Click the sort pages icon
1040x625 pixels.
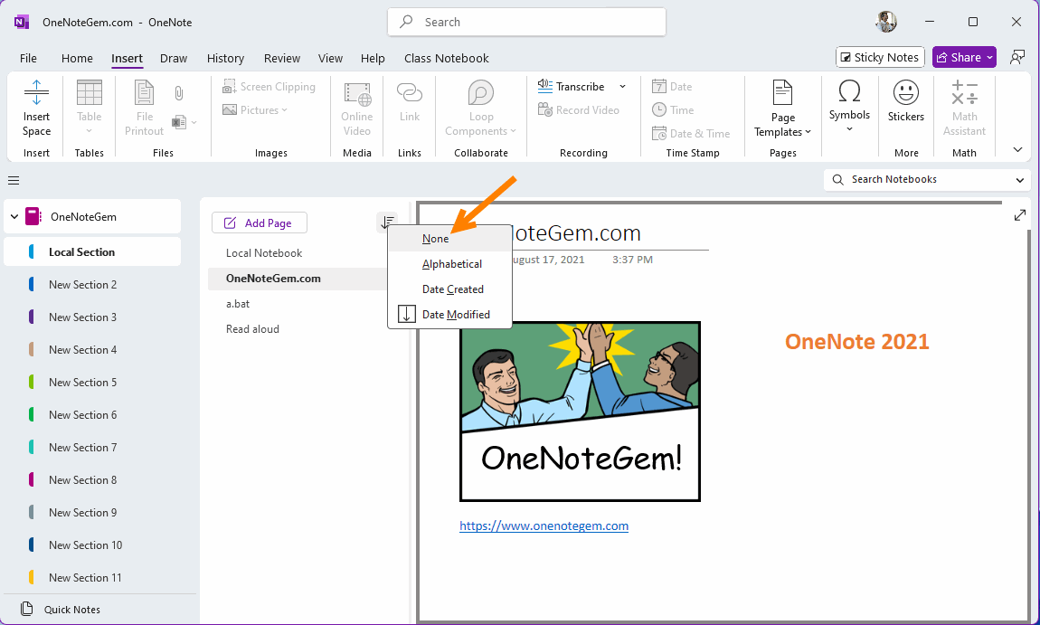[387, 223]
